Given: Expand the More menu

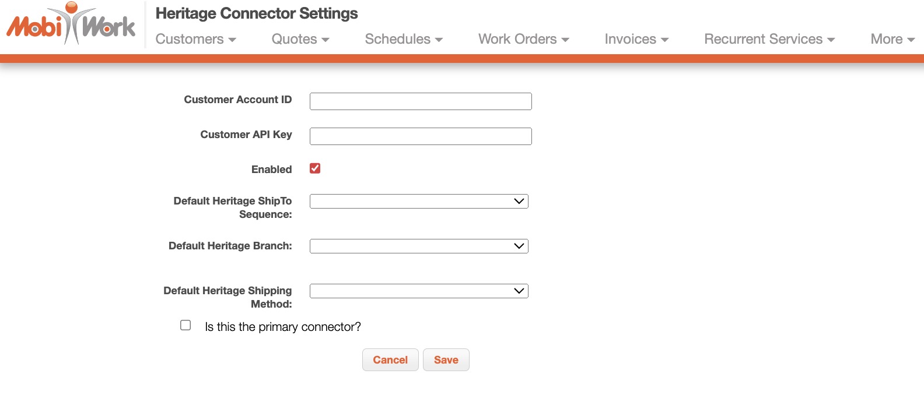Looking at the screenshot, I should [892, 39].
